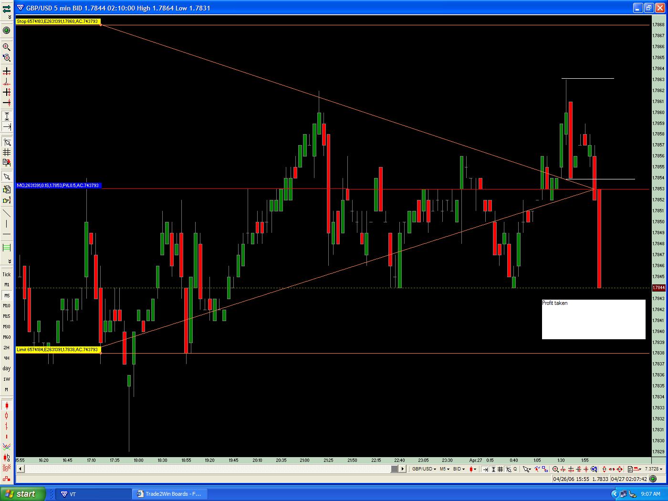
Task: Click the red vertical 1:1 scale icon
Action: 605,469
